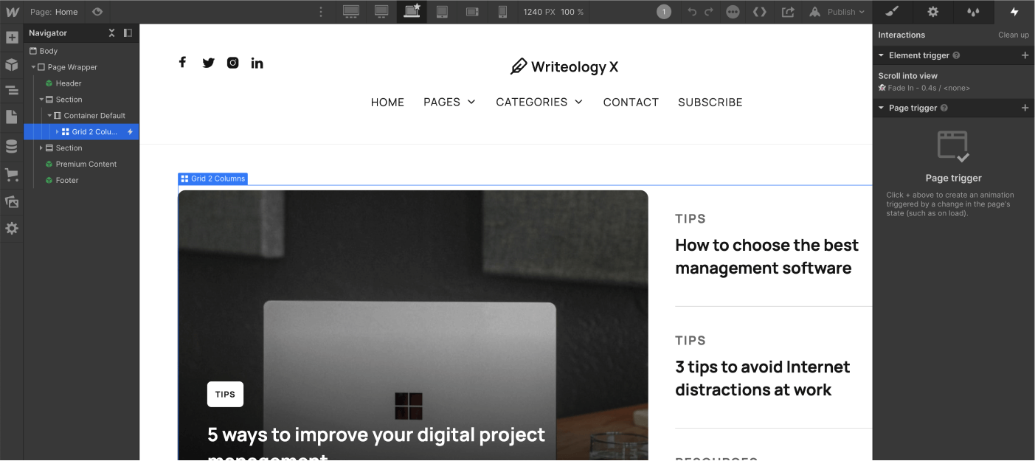1035x461 pixels.
Task: Open the comments speech-bubble icon
Action: pyautogui.click(x=733, y=12)
